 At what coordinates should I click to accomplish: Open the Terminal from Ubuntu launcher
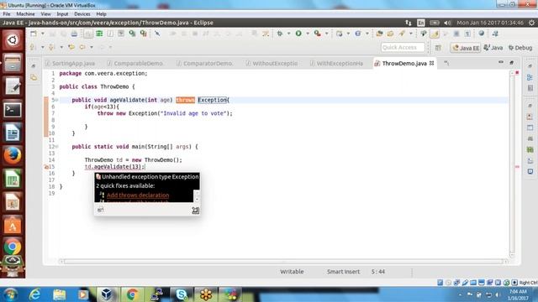(x=13, y=110)
